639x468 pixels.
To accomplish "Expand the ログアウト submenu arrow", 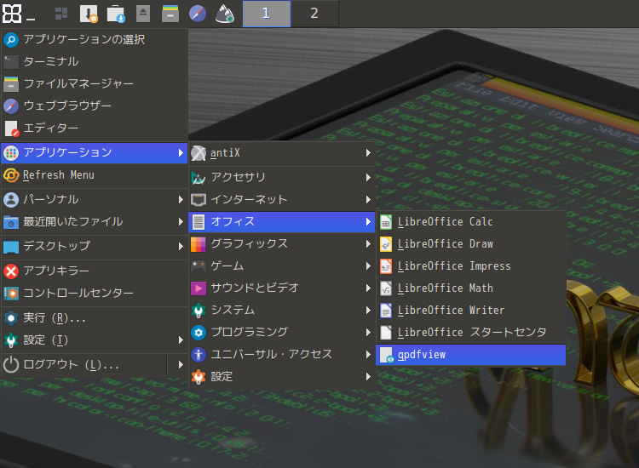I will click(x=181, y=365).
